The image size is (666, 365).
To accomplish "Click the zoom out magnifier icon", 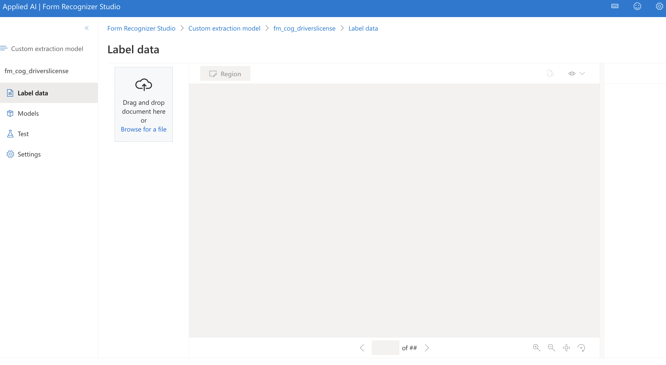I will click(551, 348).
